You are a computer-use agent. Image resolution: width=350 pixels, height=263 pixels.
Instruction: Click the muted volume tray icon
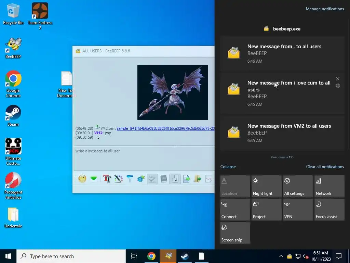306,256
